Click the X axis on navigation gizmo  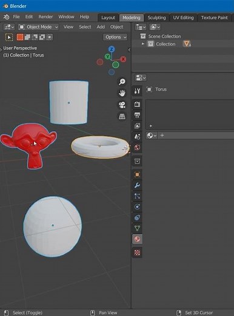coord(123,59)
